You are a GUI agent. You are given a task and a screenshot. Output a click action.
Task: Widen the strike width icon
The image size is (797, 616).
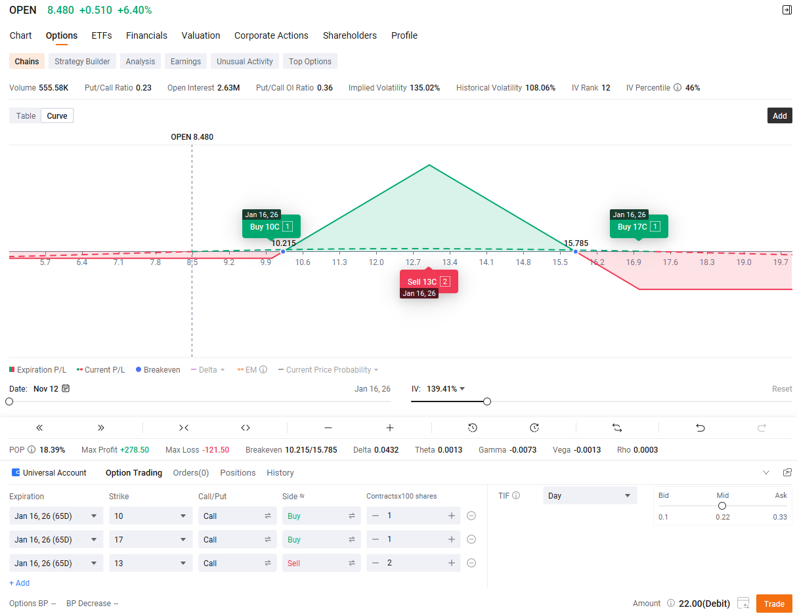click(246, 428)
